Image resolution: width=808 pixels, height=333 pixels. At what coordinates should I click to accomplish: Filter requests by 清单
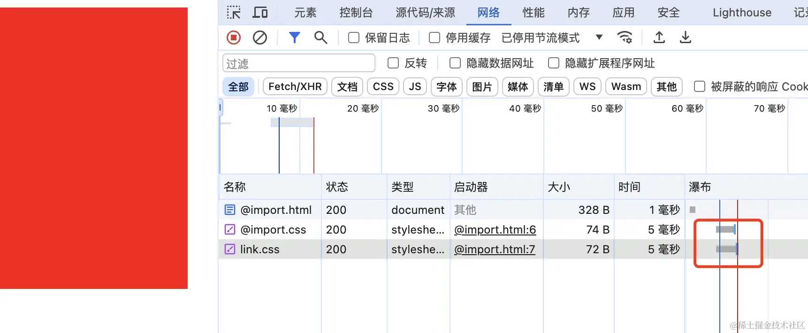554,87
